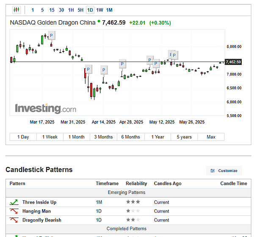Click the Hanging Man bearish arrow icon
The image size is (254, 237).
[x=14, y=211]
